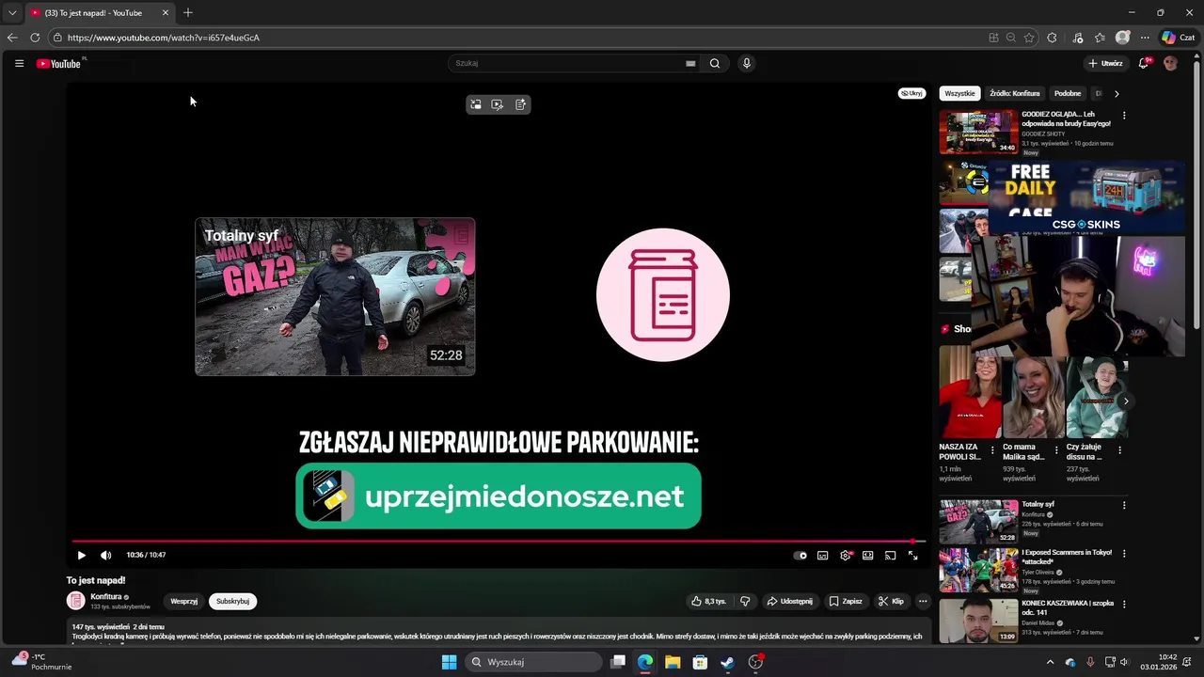Show next Shorts with the arrow

tap(1126, 401)
